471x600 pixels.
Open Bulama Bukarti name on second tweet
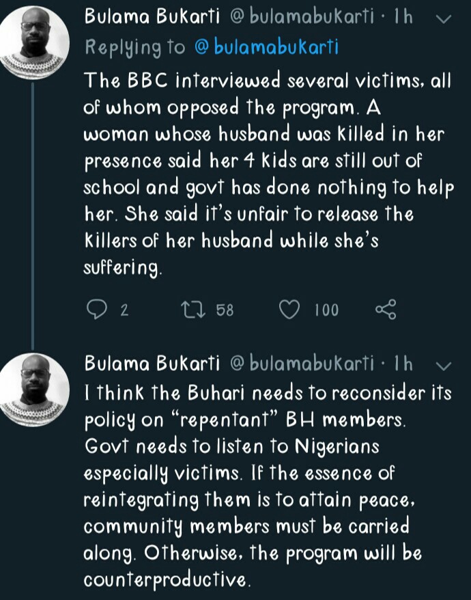pos(152,364)
